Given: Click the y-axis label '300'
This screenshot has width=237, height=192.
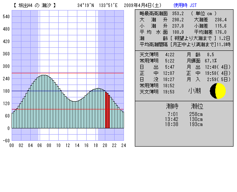Looking at the screenshot, I should 6,66.
